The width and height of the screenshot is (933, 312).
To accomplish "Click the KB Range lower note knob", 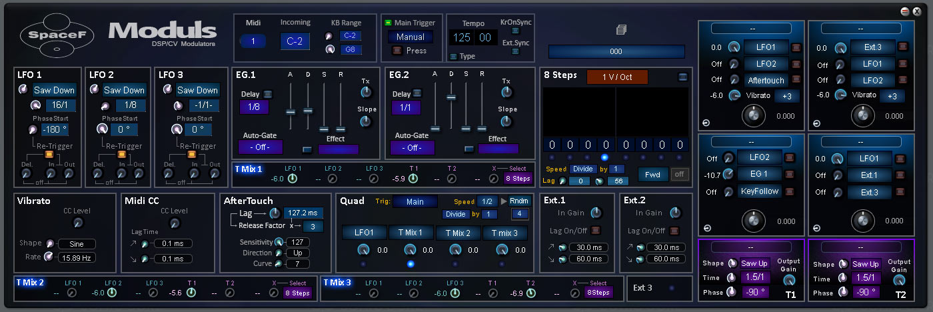I will coord(329,36).
